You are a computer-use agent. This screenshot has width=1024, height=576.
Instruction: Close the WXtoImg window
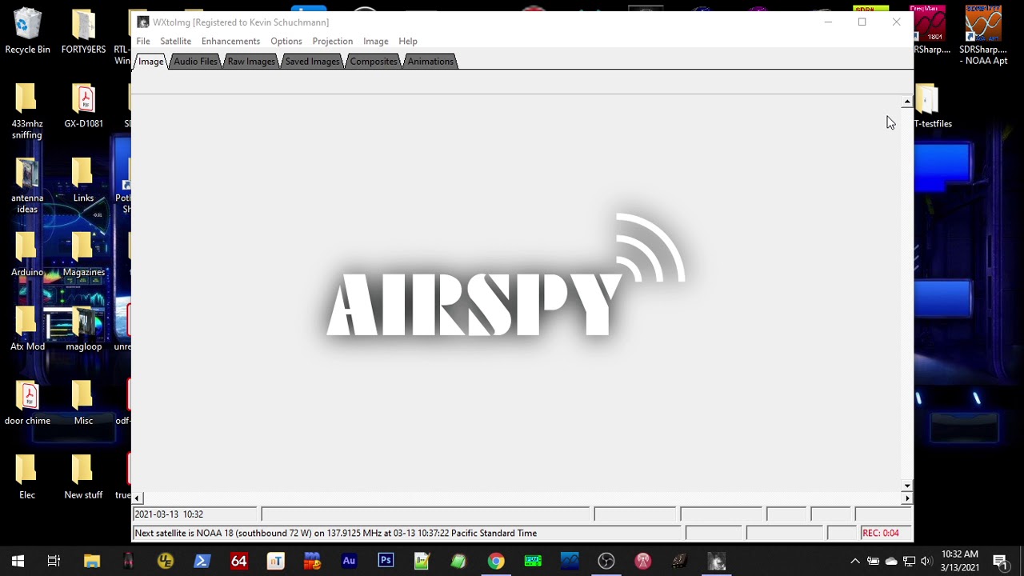point(897,22)
